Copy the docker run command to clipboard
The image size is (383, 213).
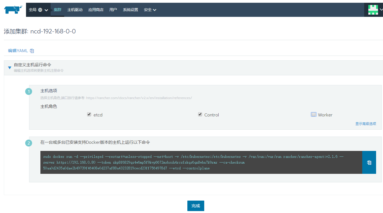pos(369,163)
